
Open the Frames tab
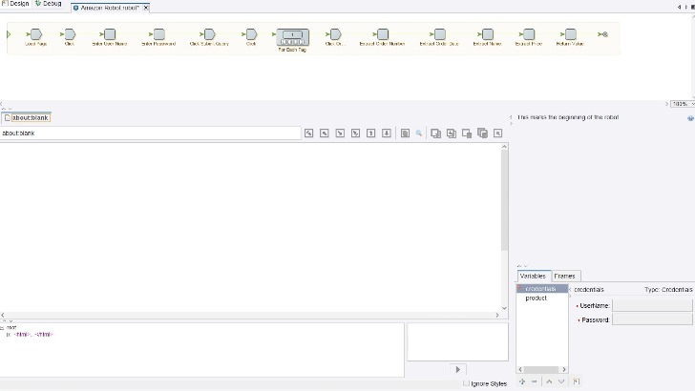pos(565,276)
